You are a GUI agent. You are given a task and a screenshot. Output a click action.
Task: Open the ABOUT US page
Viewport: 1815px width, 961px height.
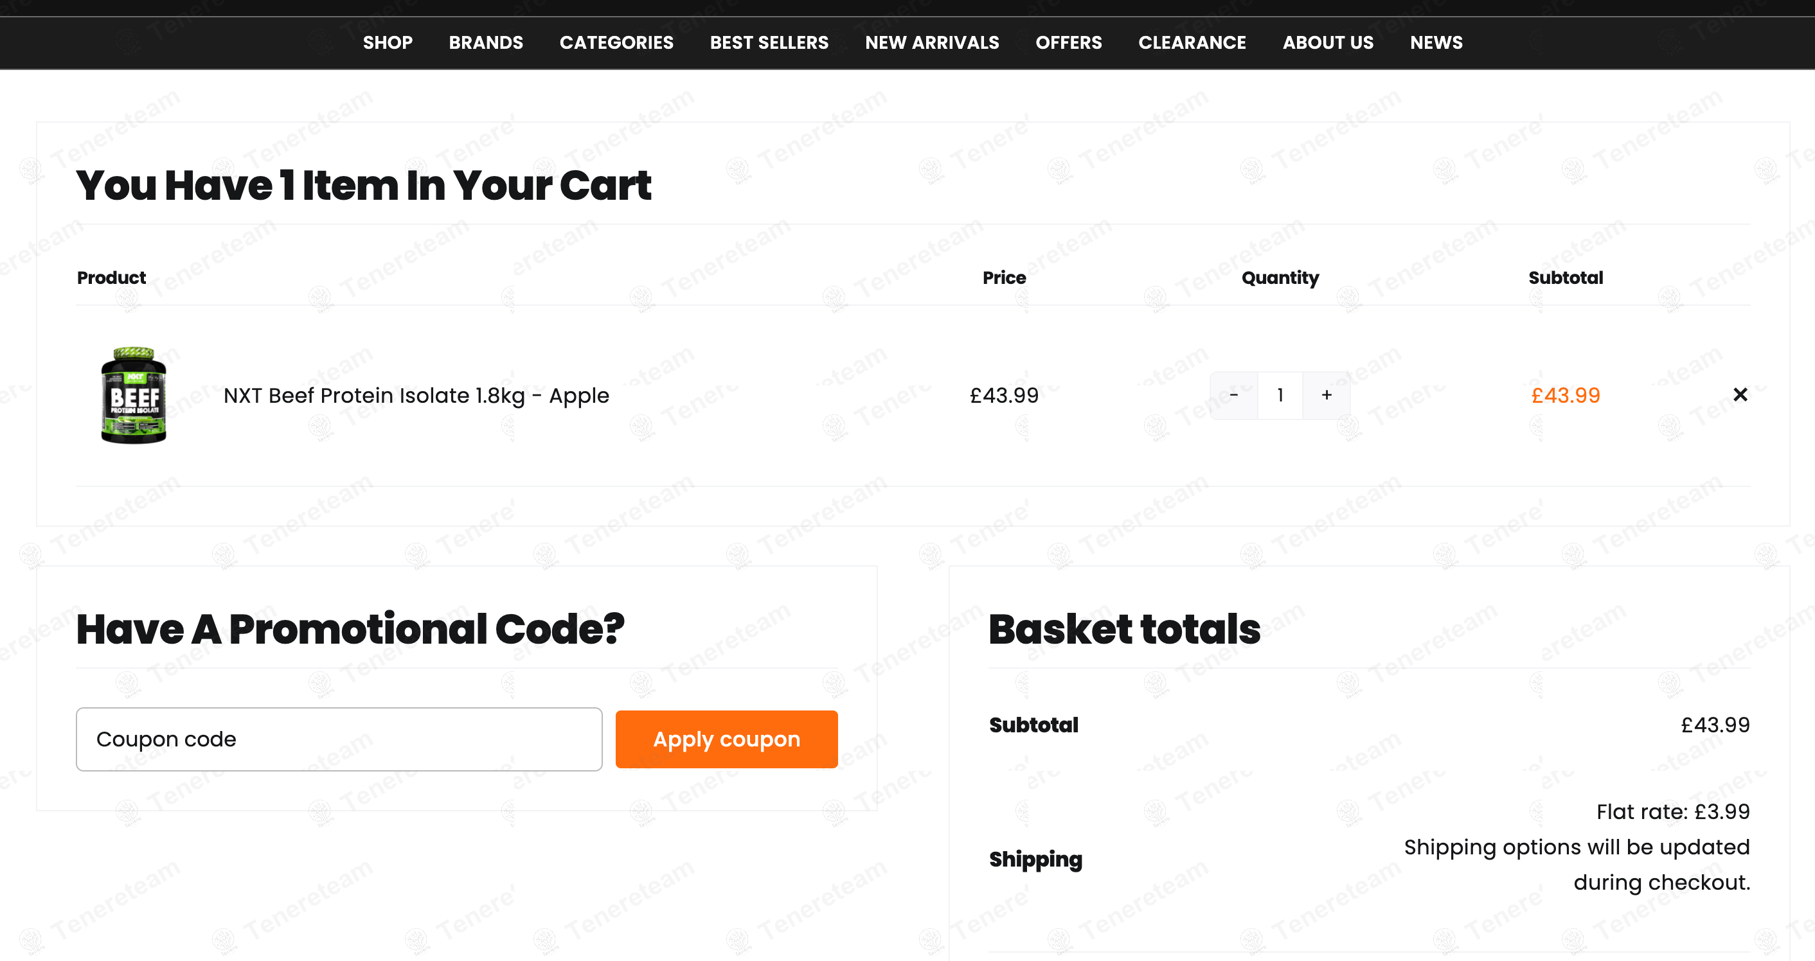[1328, 42]
